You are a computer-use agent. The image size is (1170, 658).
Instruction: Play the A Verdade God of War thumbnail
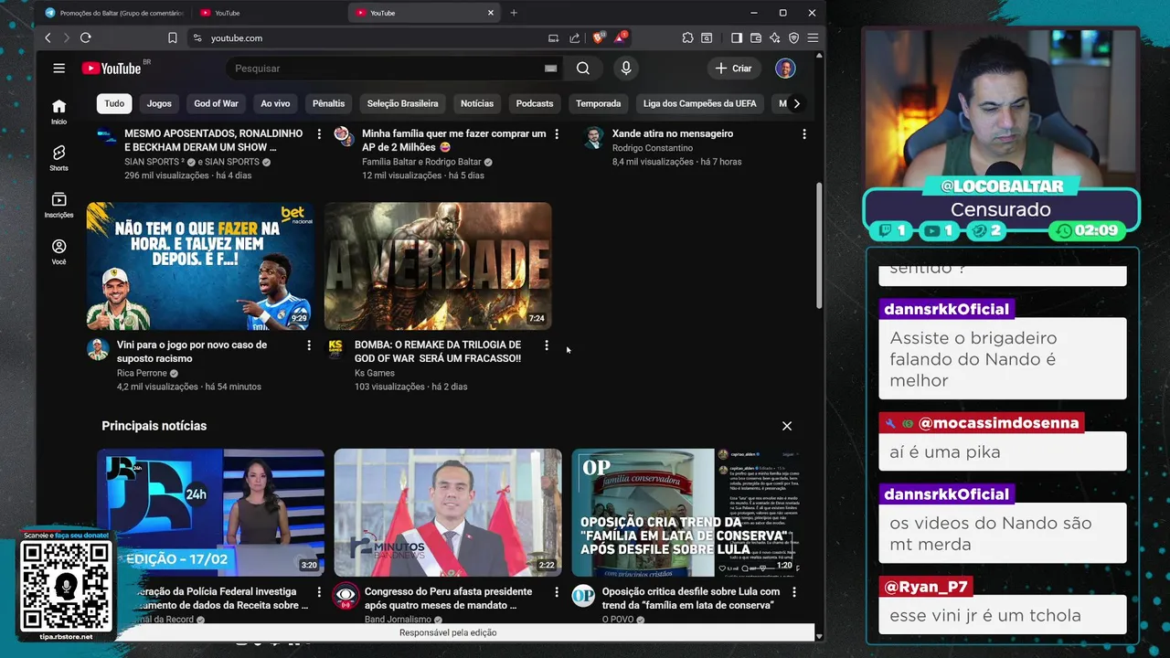pos(438,266)
